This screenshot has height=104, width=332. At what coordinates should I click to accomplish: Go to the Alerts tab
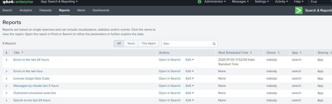point(81,10)
